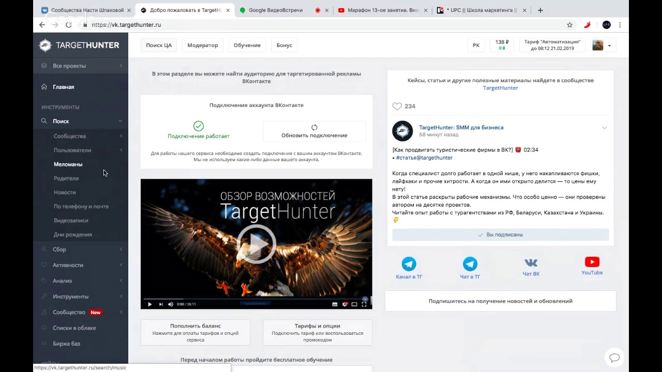Image resolution: width=662 pixels, height=372 pixels.
Task: Open Видеозаписи in sidebar
Action: click(71, 221)
